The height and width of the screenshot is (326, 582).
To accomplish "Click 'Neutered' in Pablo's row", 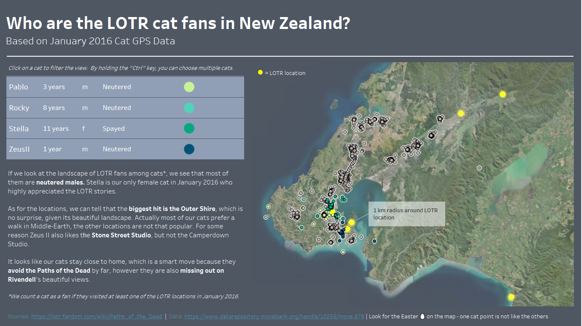I will click(x=117, y=87).
